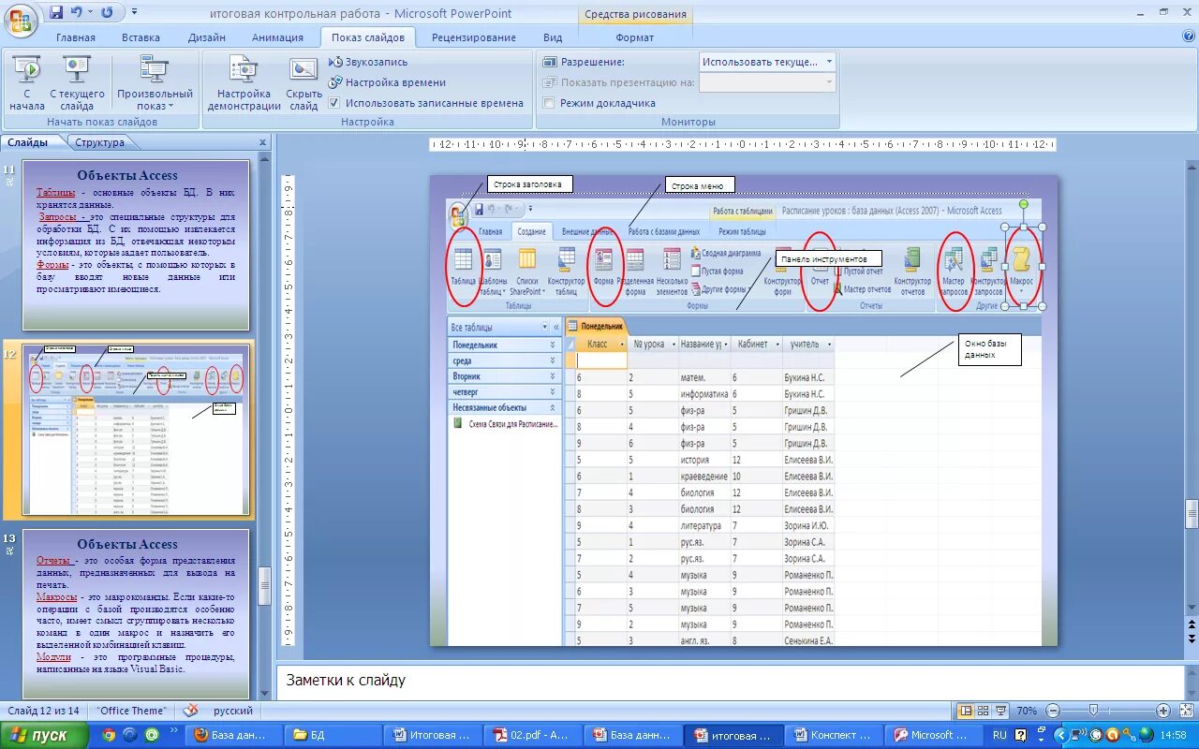Click zoom out minus button
Image resolution: width=1199 pixels, height=749 pixels.
[x=1052, y=711]
